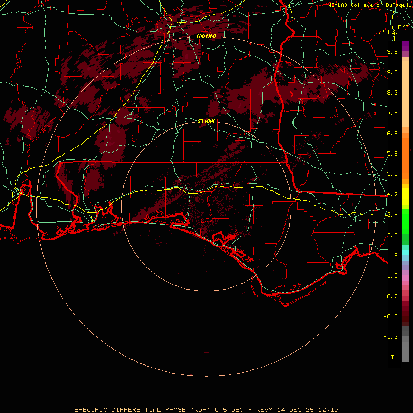
Task: Click the -0.5 legend value
Action: (x=391, y=317)
